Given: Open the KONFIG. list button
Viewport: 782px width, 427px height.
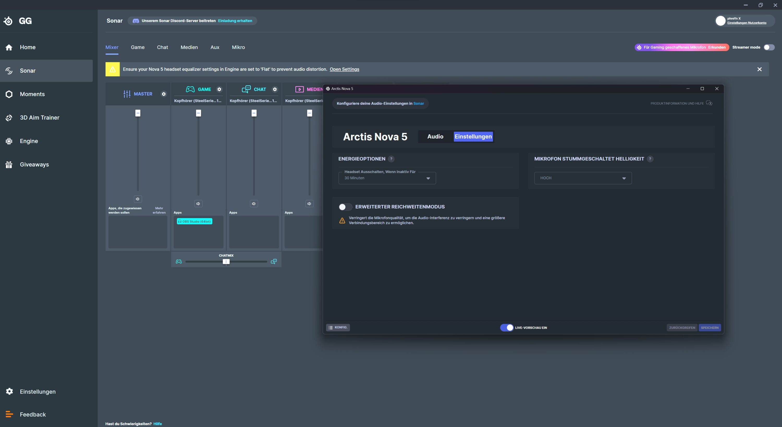Looking at the screenshot, I should 338,327.
